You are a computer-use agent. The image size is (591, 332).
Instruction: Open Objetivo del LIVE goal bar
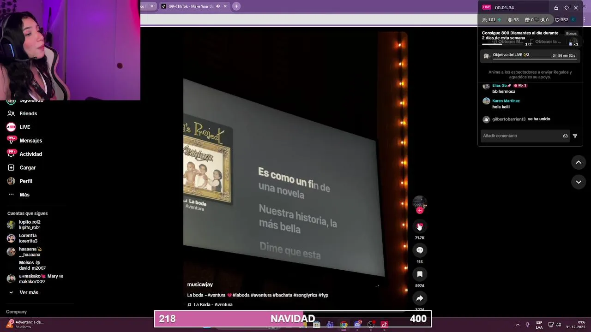click(530, 56)
